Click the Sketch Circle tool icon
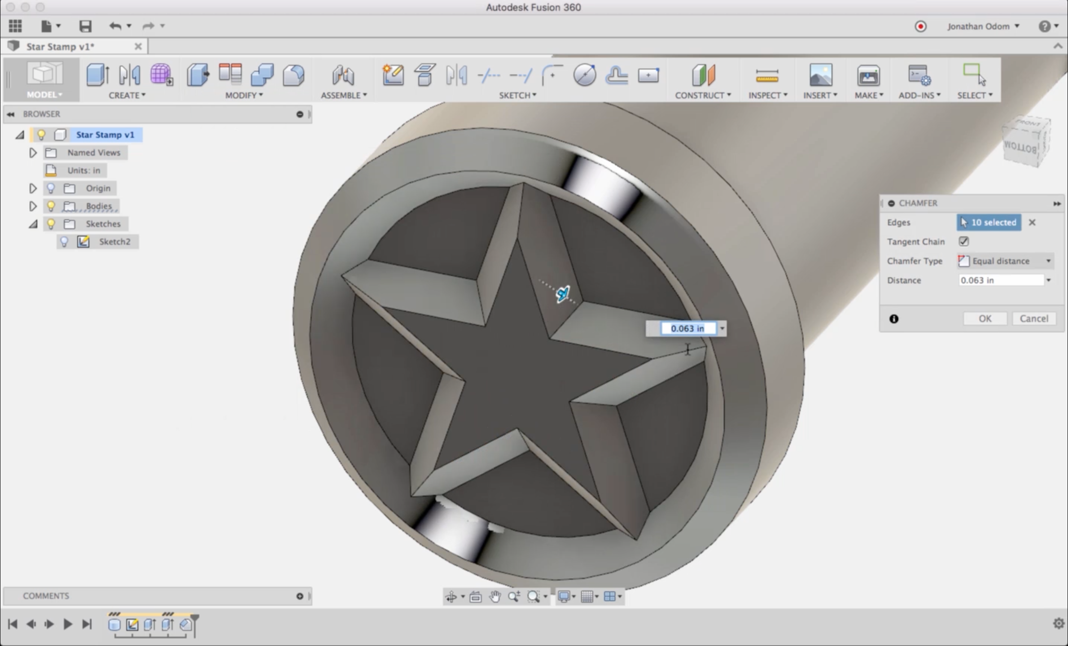Viewport: 1068px width, 646px height. 584,75
